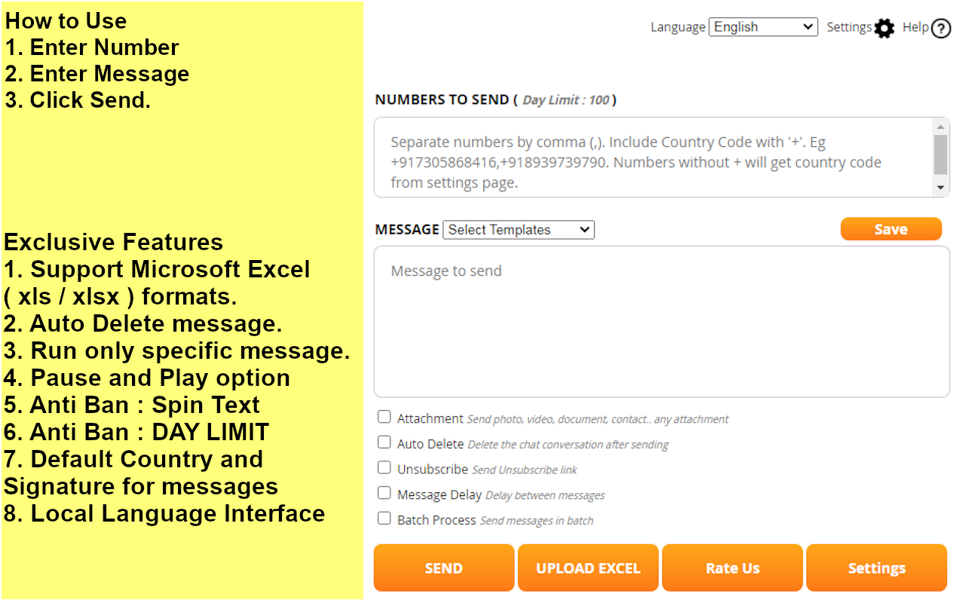Viewport: 965px width, 603px height.
Task: Enable the Attachment checkbox
Action: pyautogui.click(x=384, y=417)
